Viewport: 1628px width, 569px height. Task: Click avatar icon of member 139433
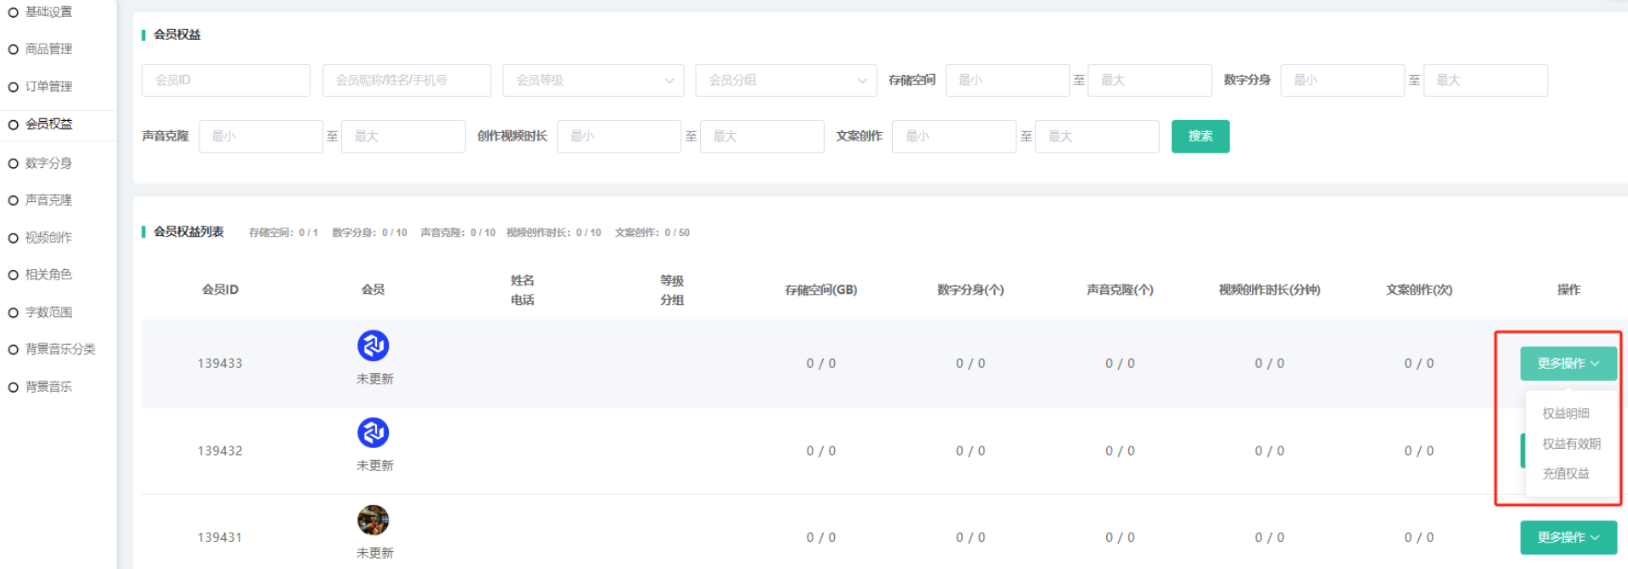pyautogui.click(x=373, y=346)
